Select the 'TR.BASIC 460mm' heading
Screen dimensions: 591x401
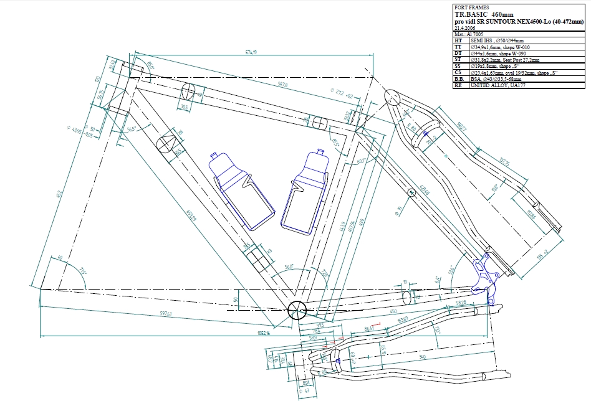click(484, 15)
